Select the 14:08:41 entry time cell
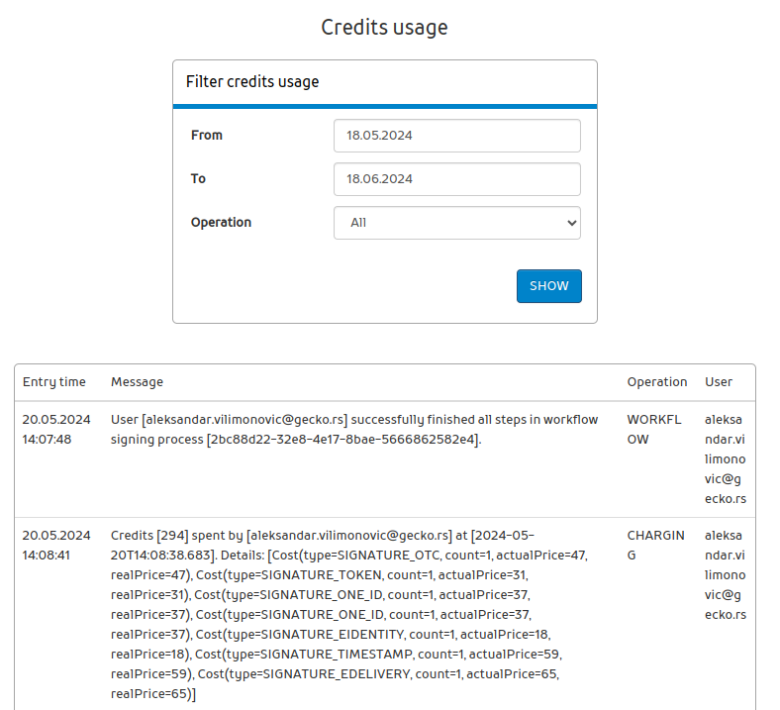Screen dimensions: 780x710 [56, 546]
